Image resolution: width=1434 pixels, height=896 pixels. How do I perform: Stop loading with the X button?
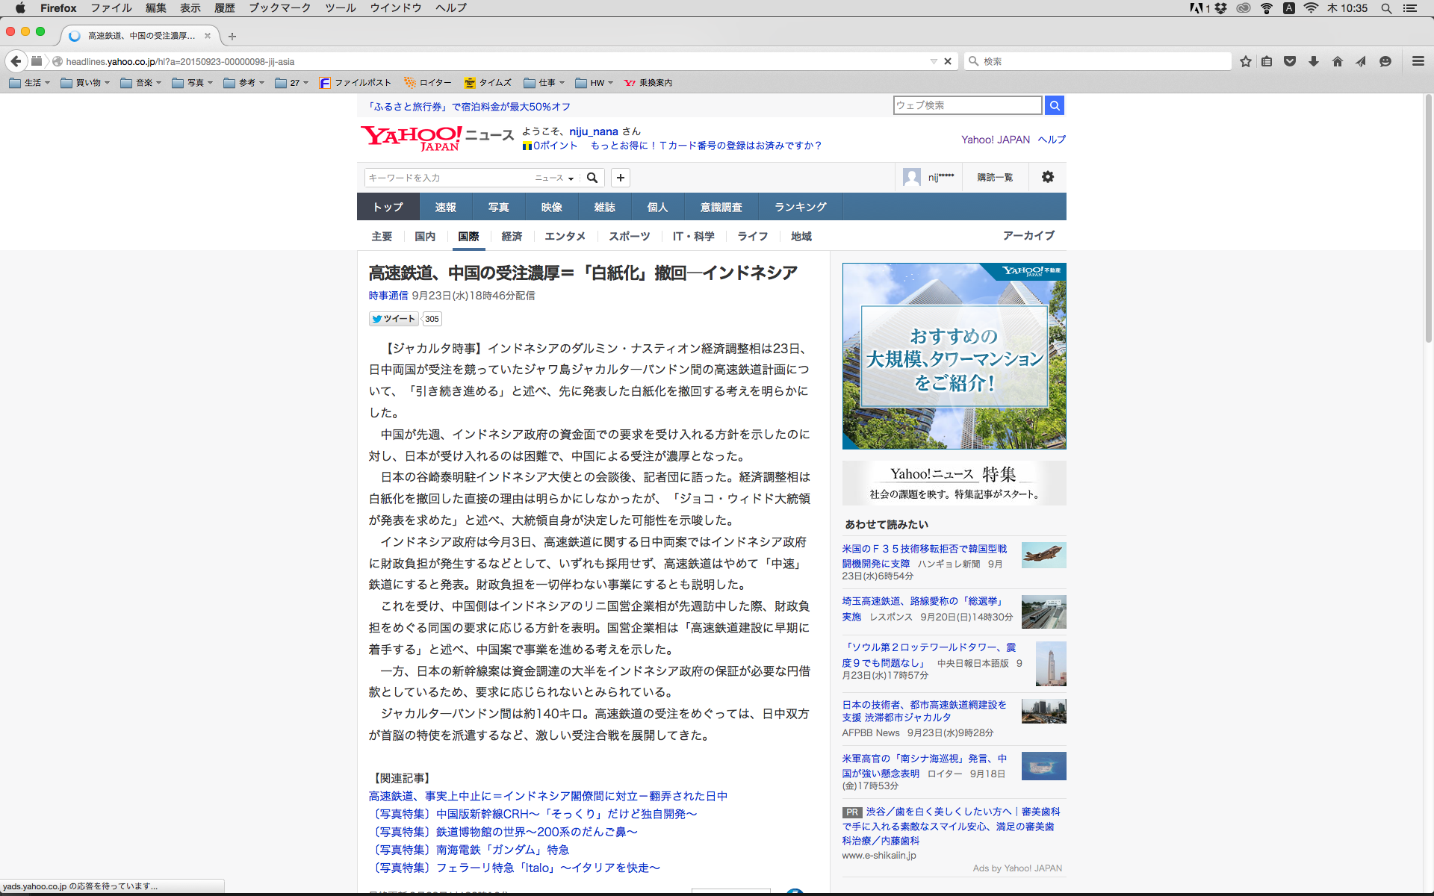point(948,61)
